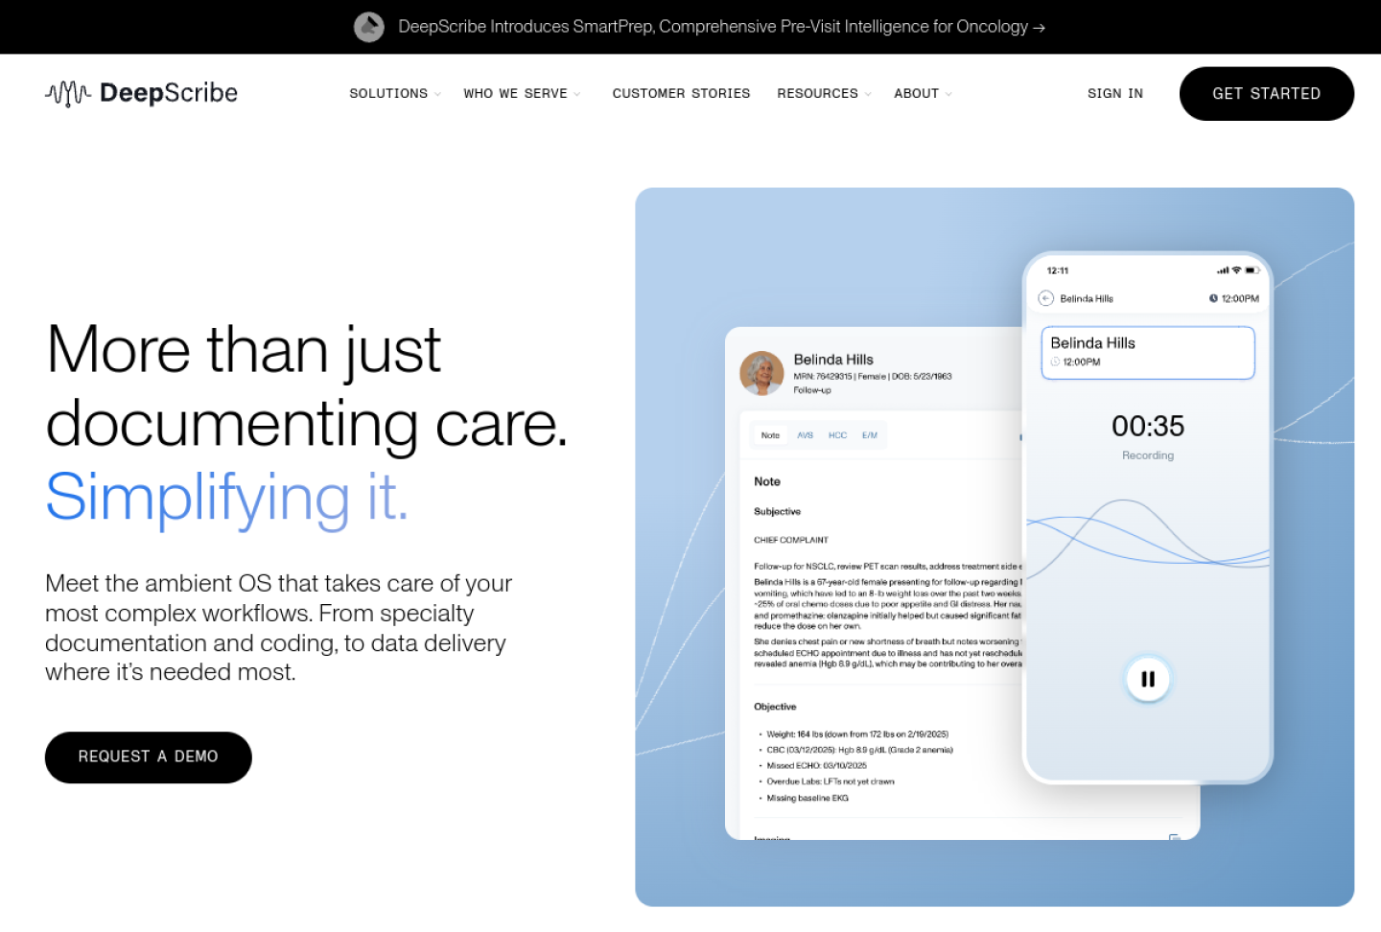Switch to the E/M tab
1381x932 pixels.
[x=870, y=435]
